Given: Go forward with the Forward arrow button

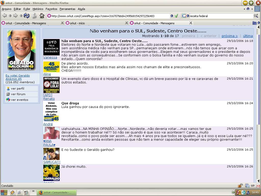Looking at the screenshot, I should coord(16,16).
